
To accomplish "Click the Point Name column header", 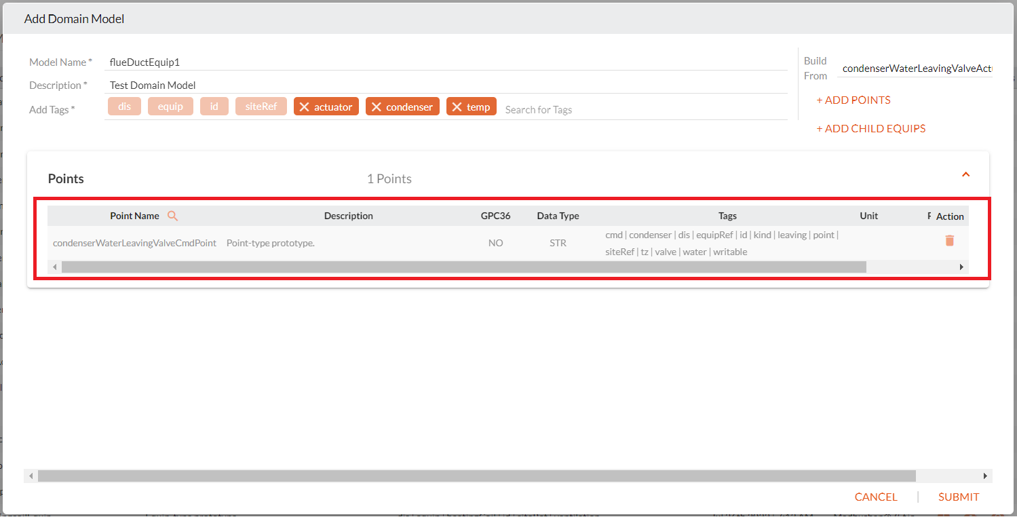I will point(134,216).
